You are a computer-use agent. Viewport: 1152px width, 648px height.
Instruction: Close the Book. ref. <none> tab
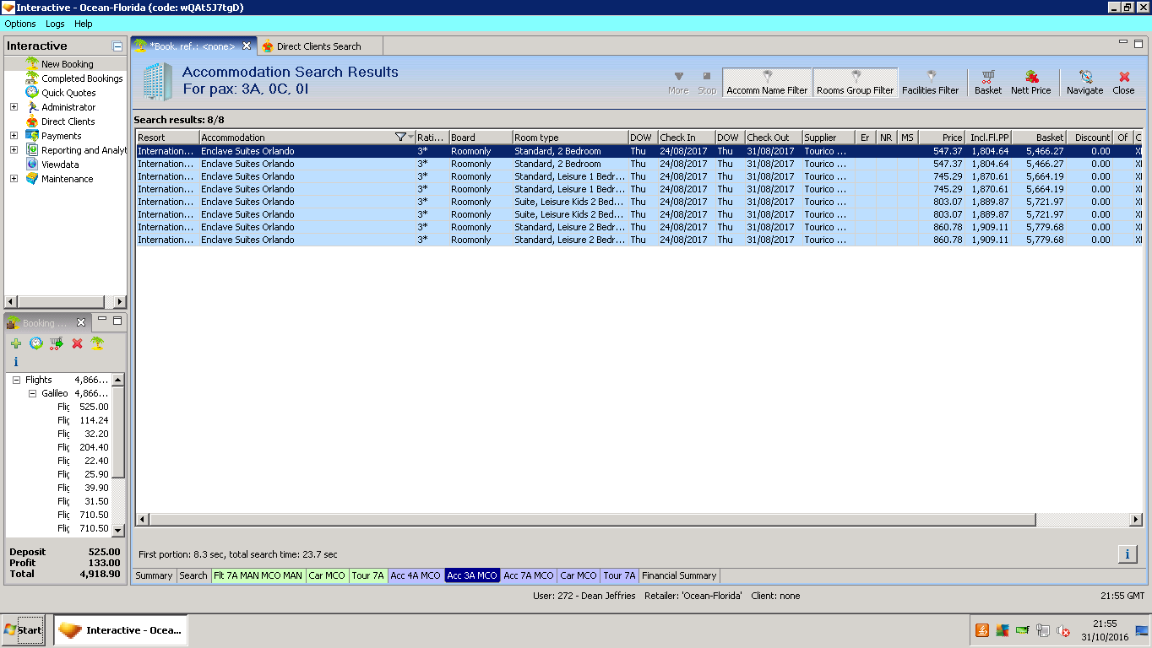247,46
